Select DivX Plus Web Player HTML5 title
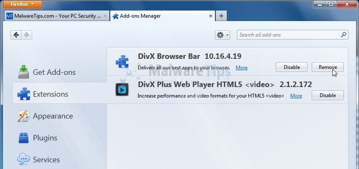 click(x=206, y=84)
